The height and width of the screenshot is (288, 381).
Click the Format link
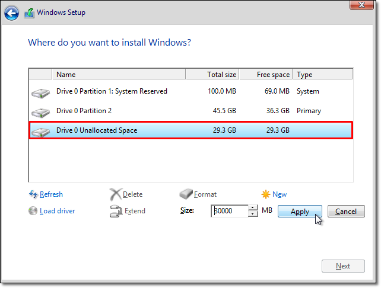[205, 194]
